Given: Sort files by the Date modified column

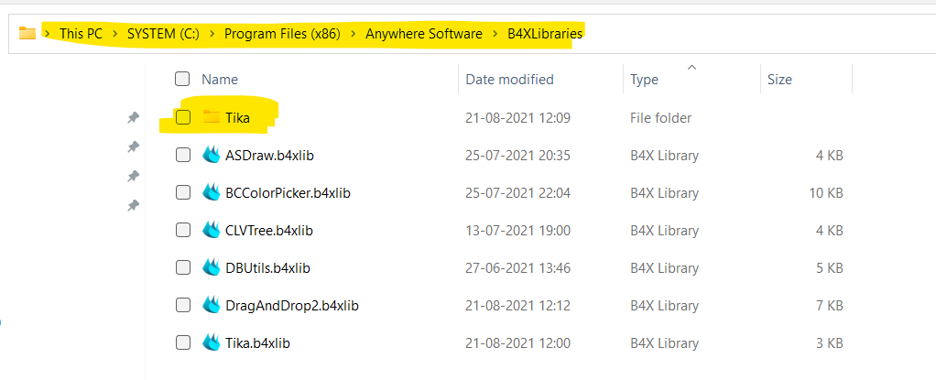Looking at the screenshot, I should (x=509, y=80).
